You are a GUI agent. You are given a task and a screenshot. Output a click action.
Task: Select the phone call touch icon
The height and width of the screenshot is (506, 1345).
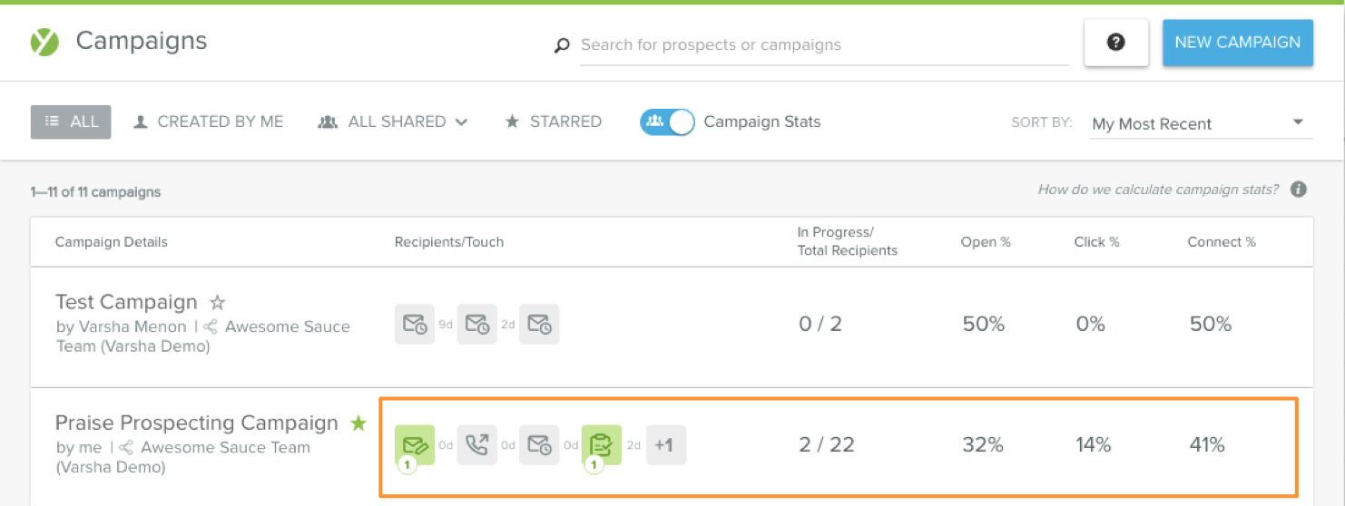pyautogui.click(x=476, y=445)
